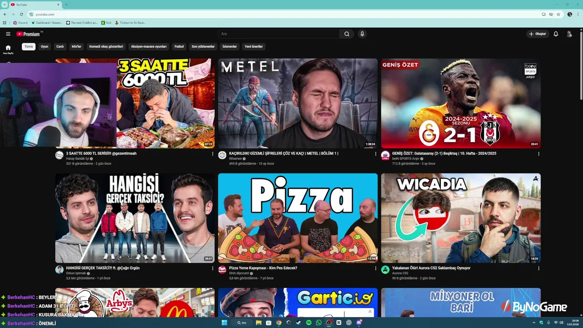
Task: Open the RRaenee channel name link
Action: coord(235,159)
